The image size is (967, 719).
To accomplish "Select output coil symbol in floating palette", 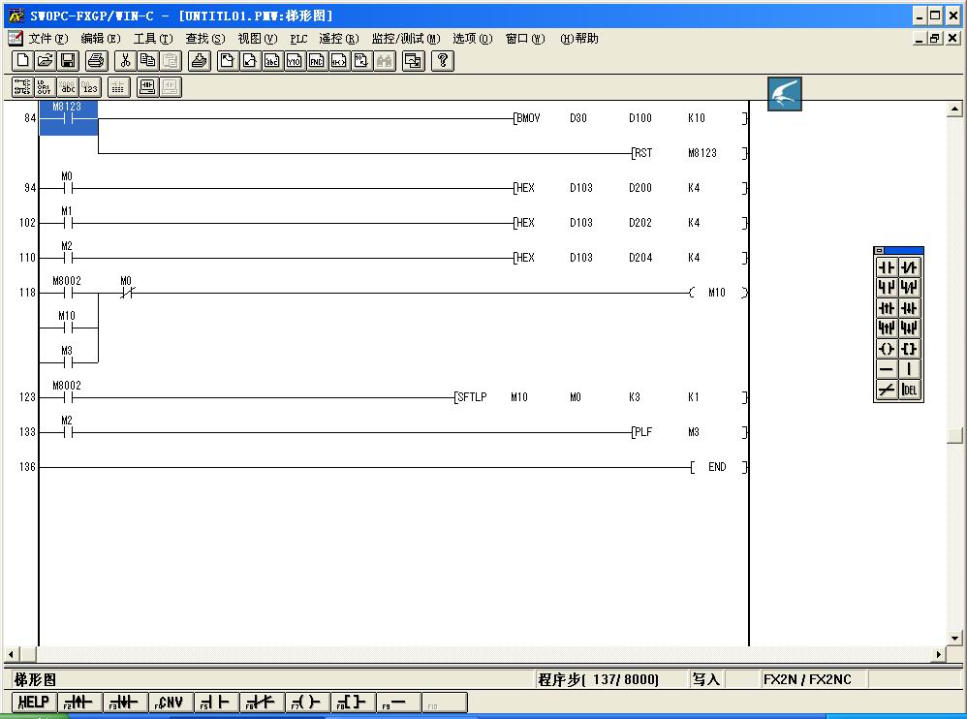I will pos(887,349).
